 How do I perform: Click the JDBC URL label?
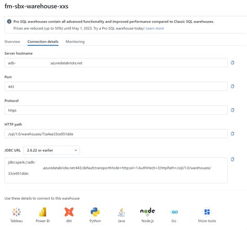point(13,150)
